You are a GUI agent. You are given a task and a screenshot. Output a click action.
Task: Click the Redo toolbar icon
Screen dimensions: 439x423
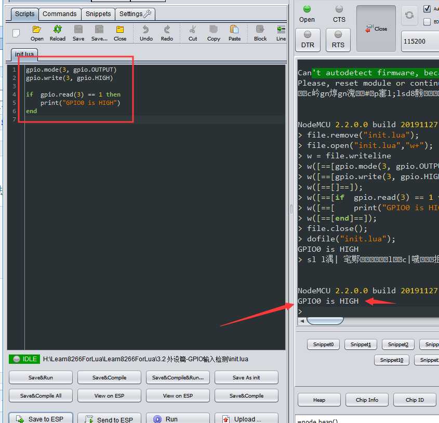click(167, 33)
